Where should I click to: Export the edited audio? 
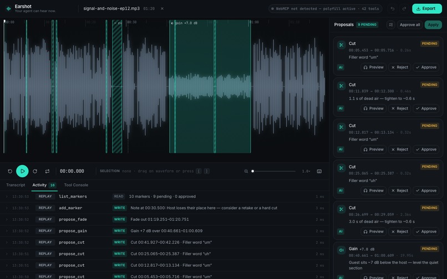point(427,8)
